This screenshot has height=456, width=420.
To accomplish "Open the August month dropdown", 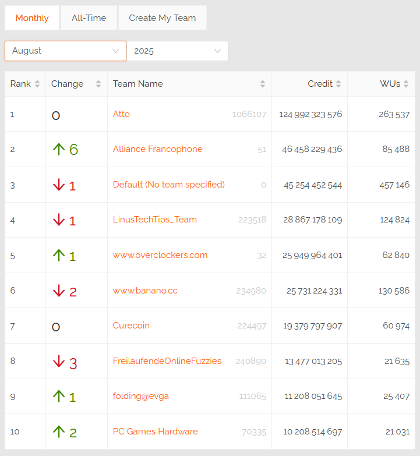I will click(65, 51).
